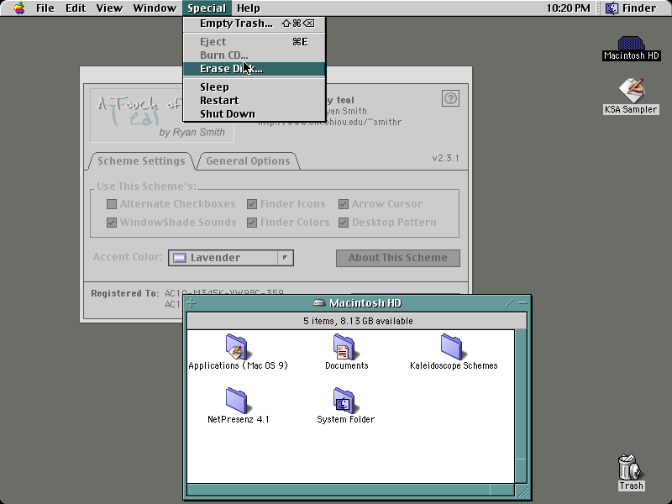The width and height of the screenshot is (672, 504).
Task: Choose Restart from the Special menu
Action: [255, 100]
